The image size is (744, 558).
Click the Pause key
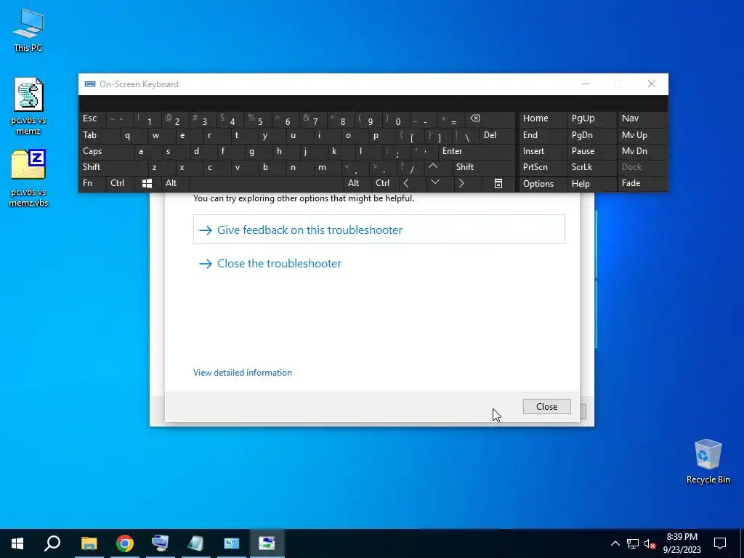[x=591, y=151]
